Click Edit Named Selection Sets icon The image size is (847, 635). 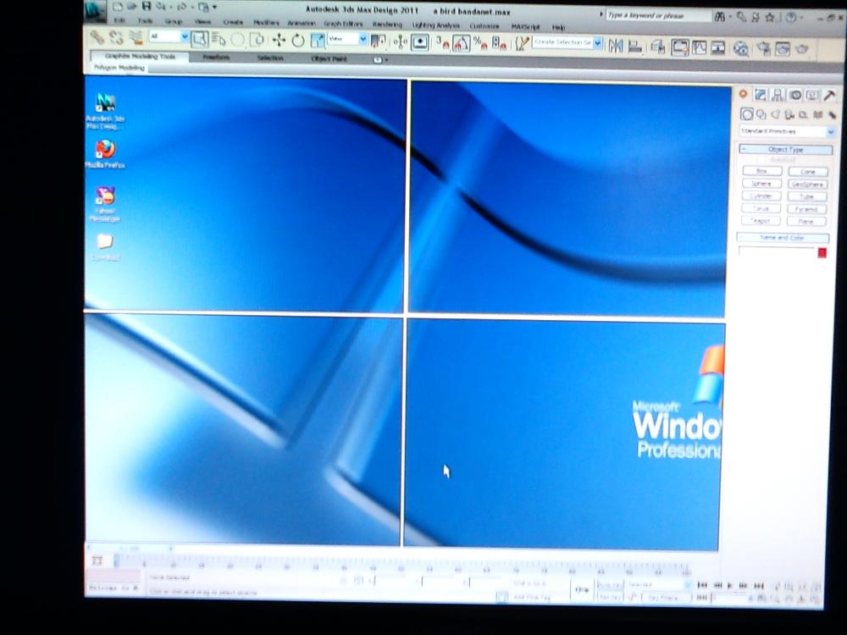click(521, 43)
